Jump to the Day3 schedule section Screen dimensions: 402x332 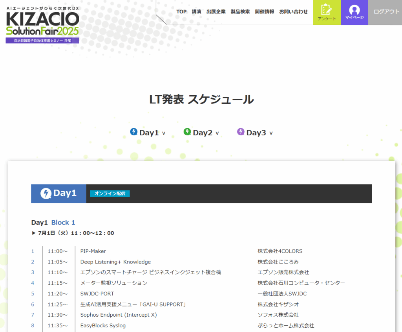pyautogui.click(x=255, y=133)
